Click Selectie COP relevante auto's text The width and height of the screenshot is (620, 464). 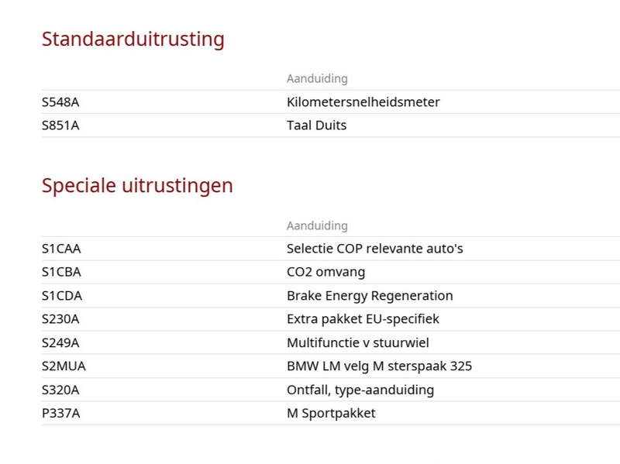374,249
